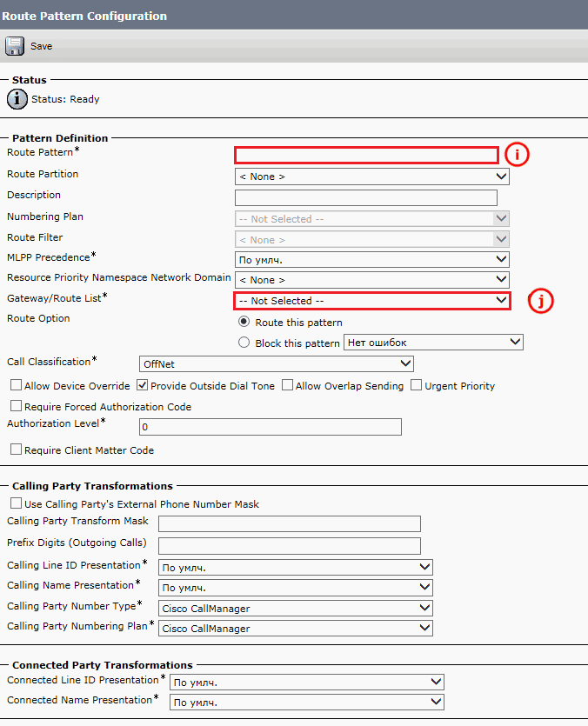Select the Route this pattern radio button
Viewport: 588px width, 726px height.
coord(244,322)
